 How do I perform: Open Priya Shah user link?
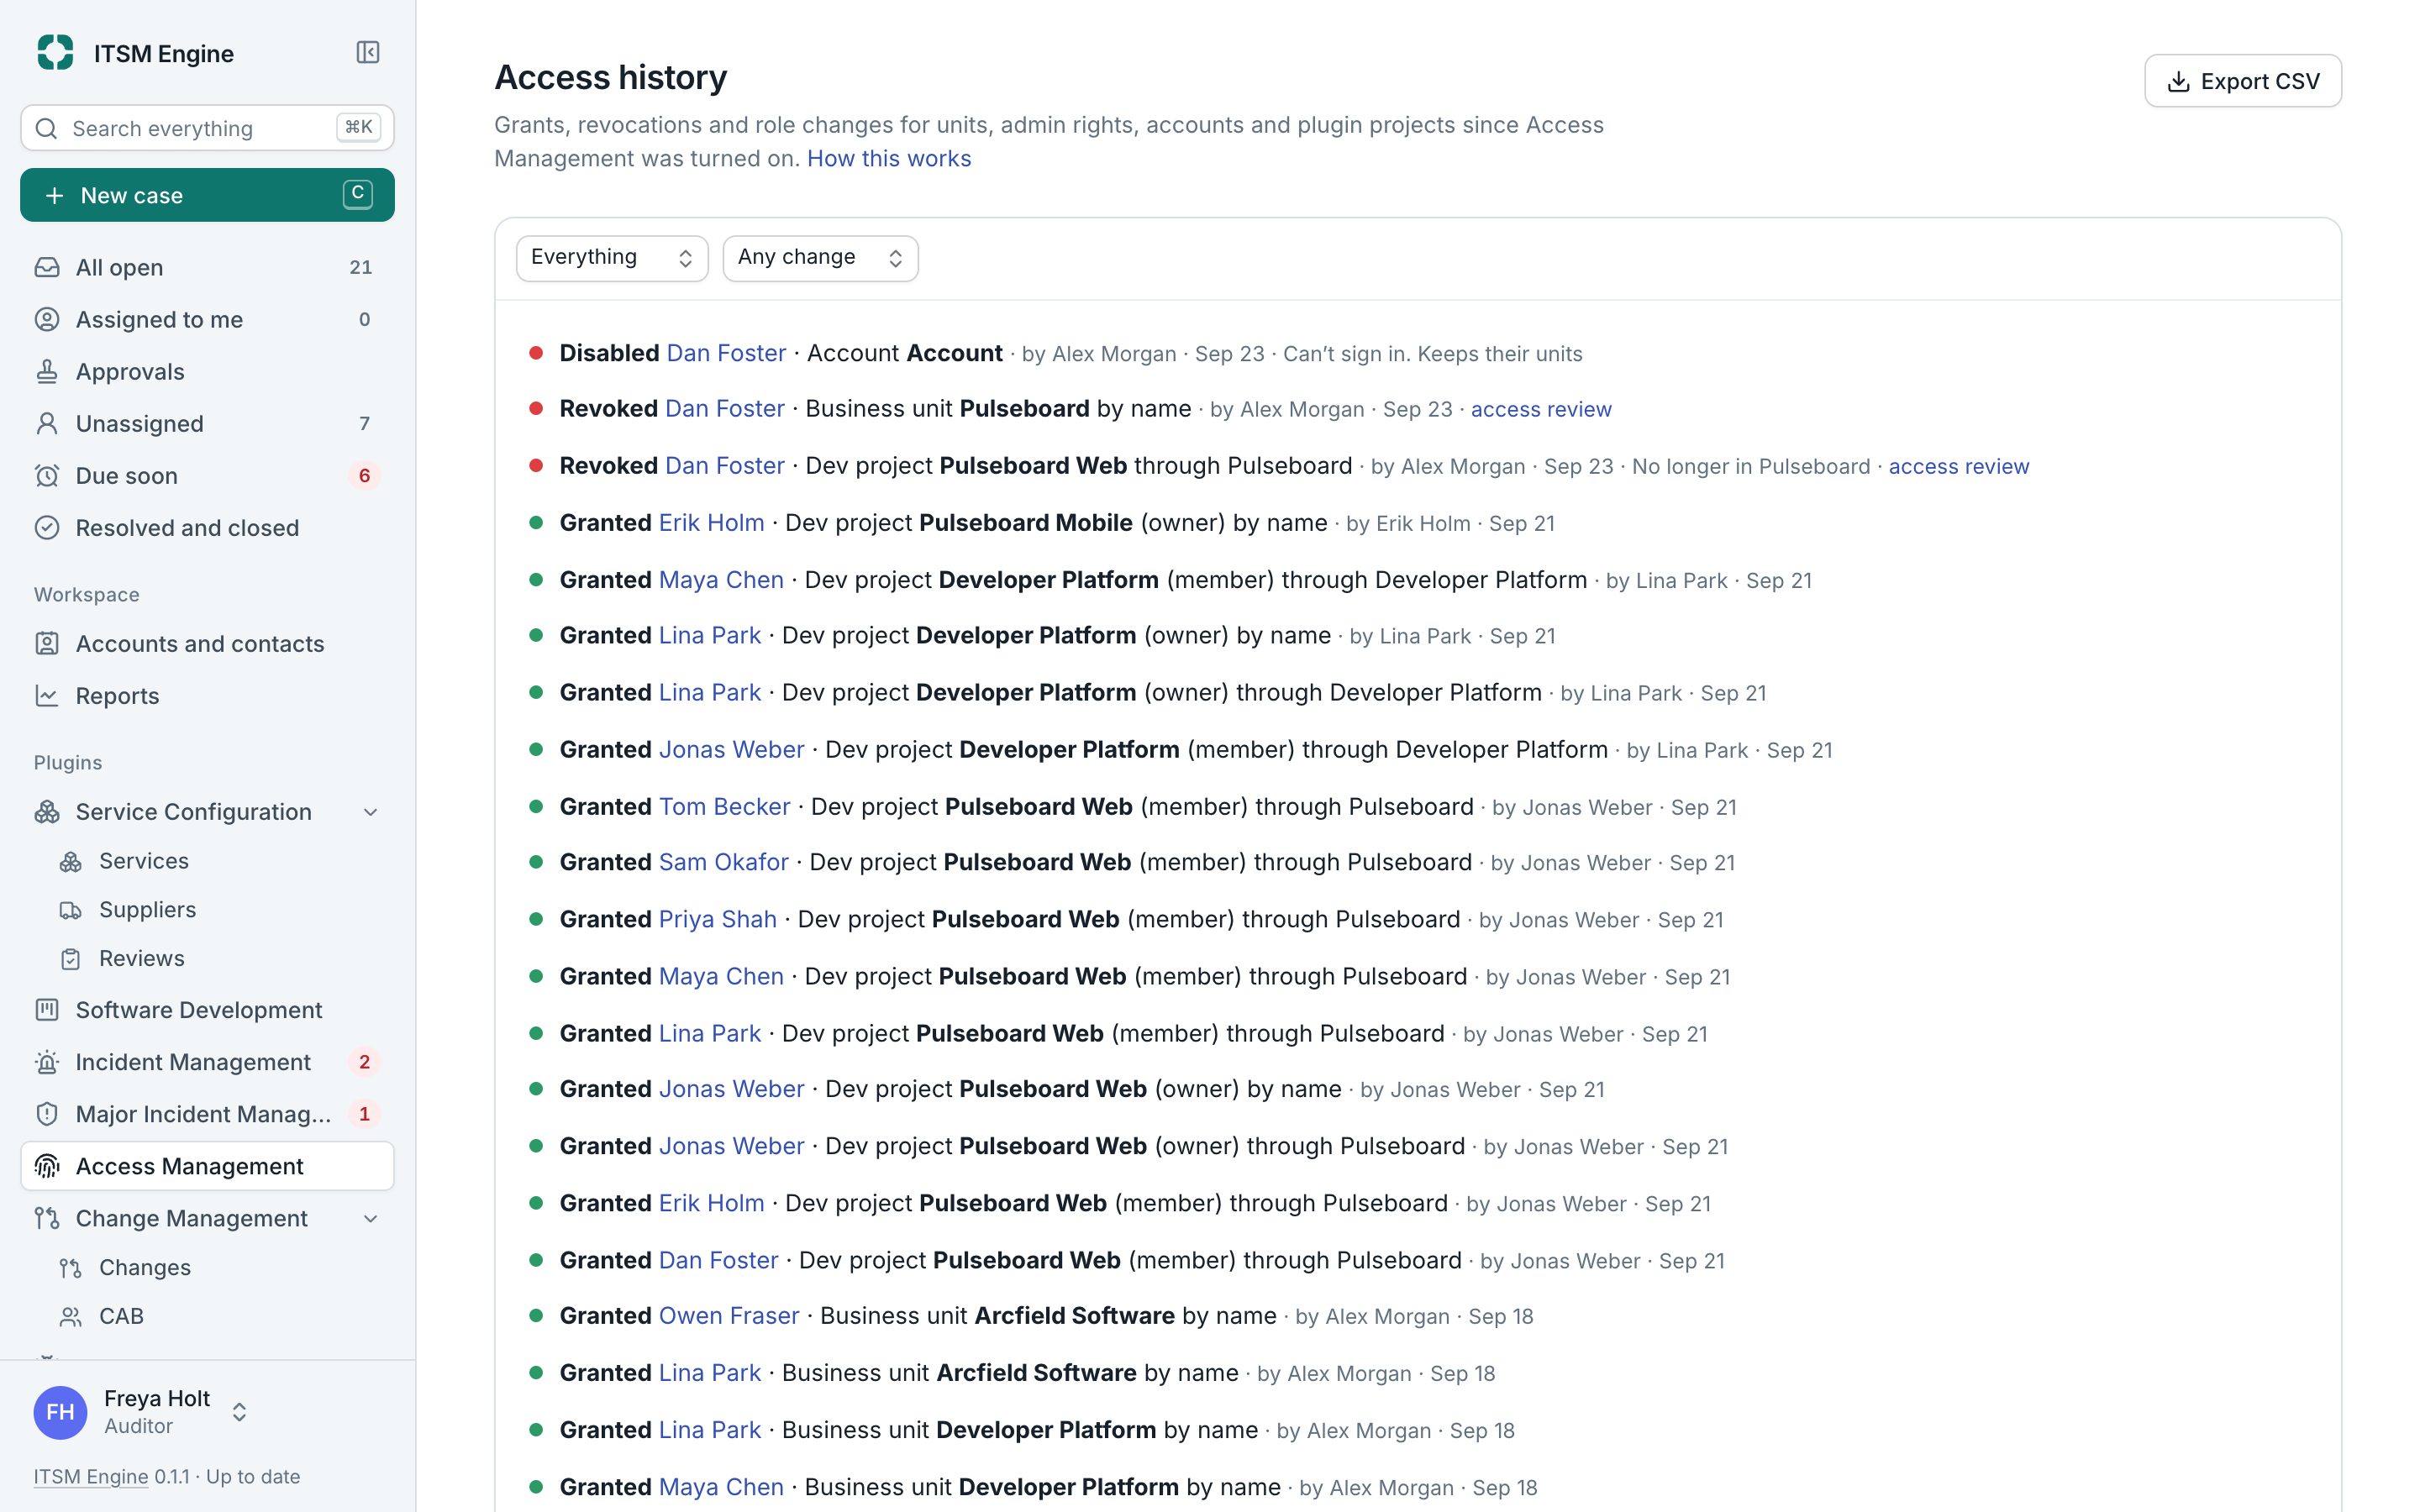pyautogui.click(x=717, y=919)
